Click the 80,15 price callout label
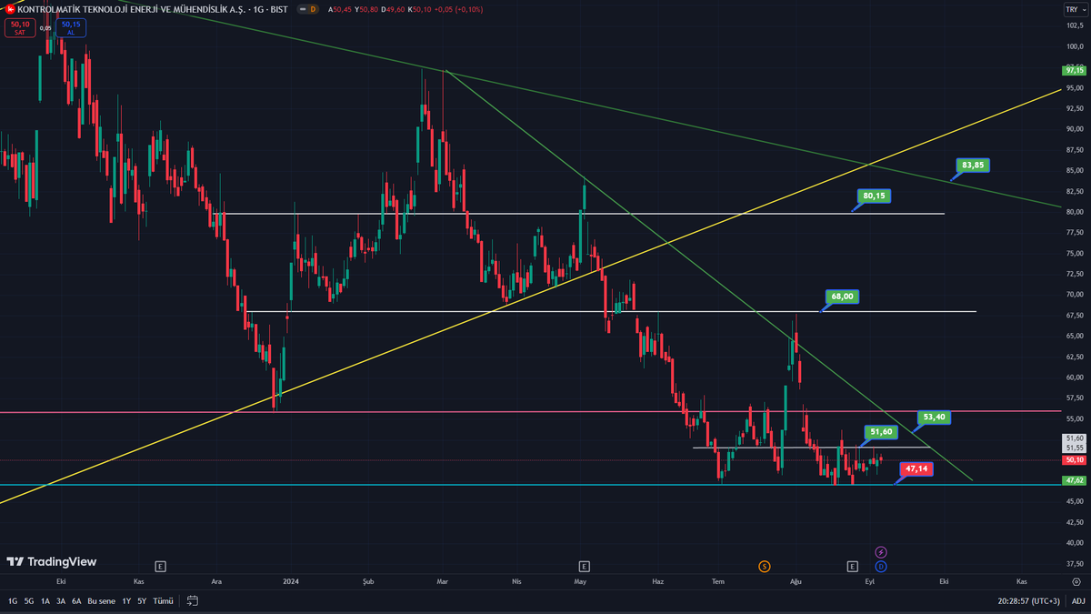The image size is (1091, 614). pyautogui.click(x=874, y=196)
